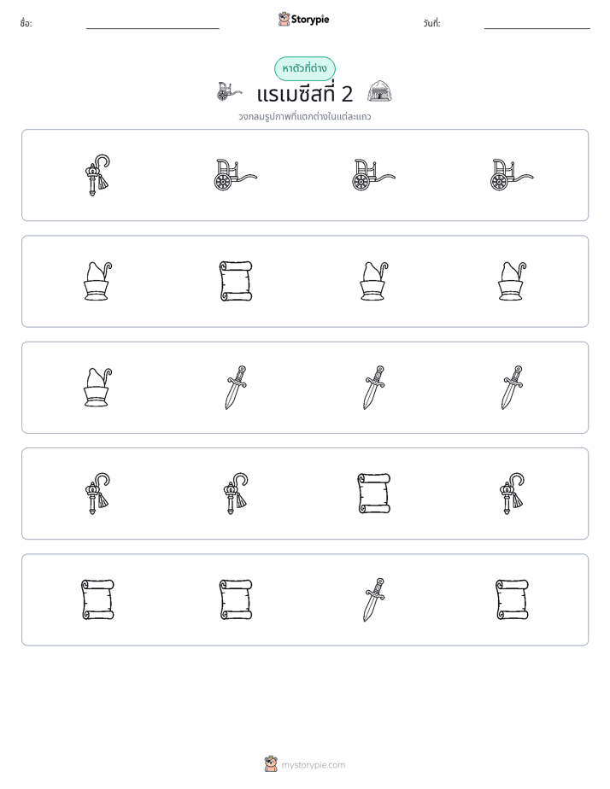The height and width of the screenshot is (789, 610).
Task: Choose the scroll in the fourth row
Action: coord(374,494)
